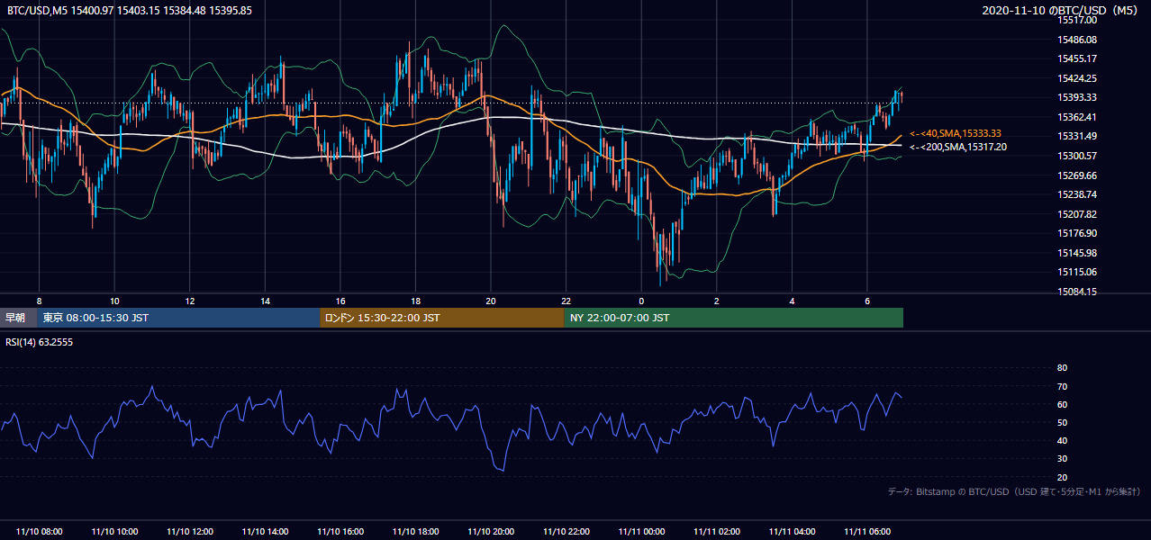The image size is (1151, 540).
Task: Click price axis value 15238.74
Action: pos(1077,194)
